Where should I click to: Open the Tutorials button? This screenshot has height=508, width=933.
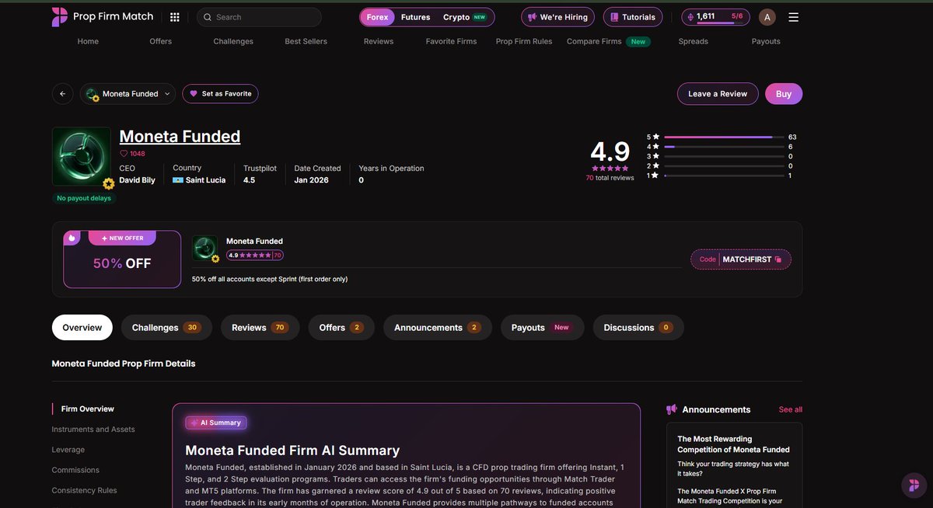633,17
